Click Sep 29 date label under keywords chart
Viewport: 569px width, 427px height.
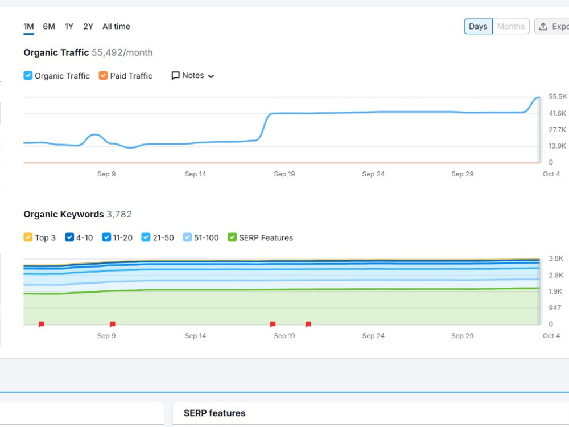coord(462,336)
